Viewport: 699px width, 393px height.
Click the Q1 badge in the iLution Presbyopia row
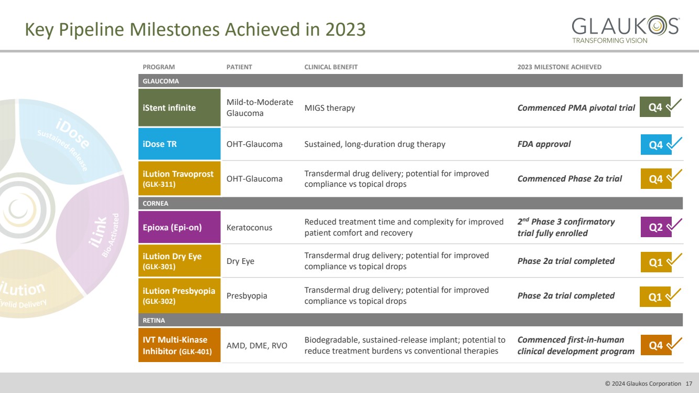pos(655,297)
